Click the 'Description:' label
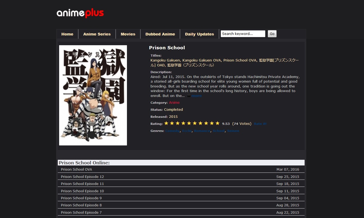The image size is (364, 218). [x=161, y=72]
